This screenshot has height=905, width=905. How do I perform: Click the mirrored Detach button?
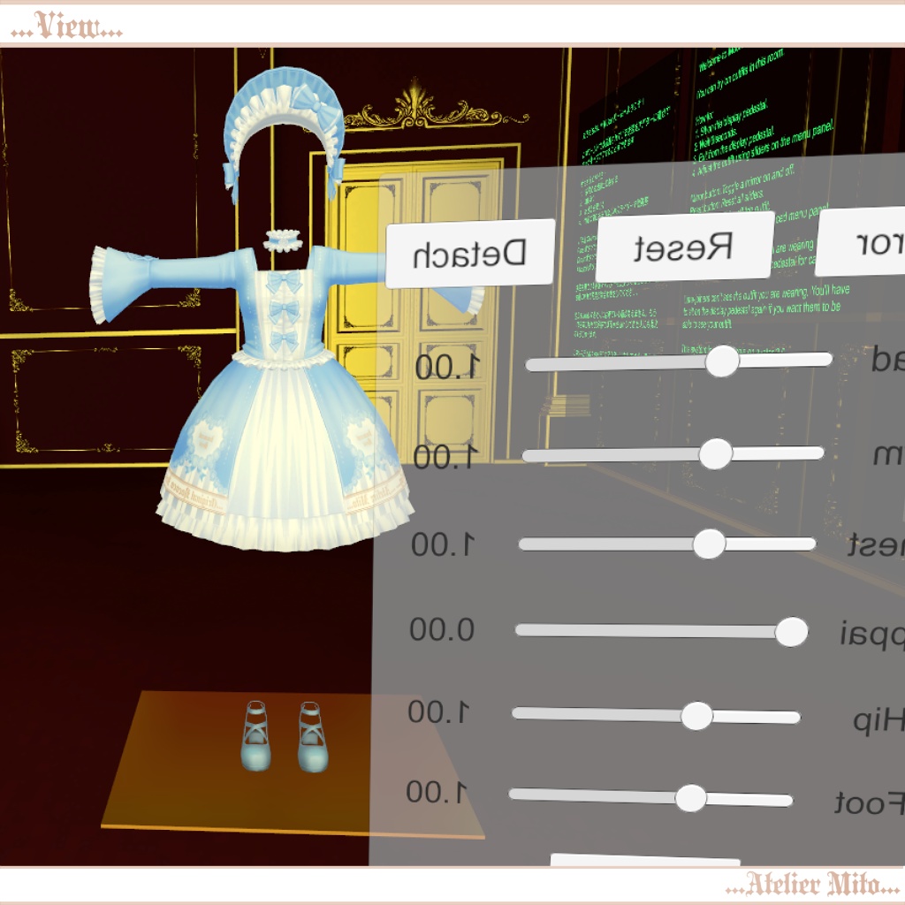pyautogui.click(x=470, y=254)
